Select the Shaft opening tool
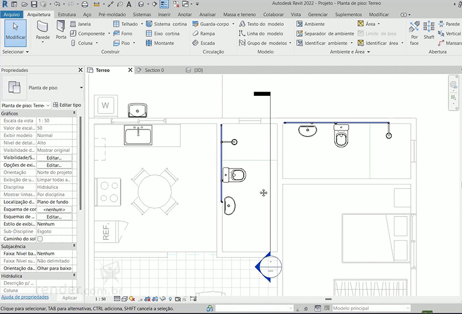The width and height of the screenshot is (462, 314). (429, 30)
